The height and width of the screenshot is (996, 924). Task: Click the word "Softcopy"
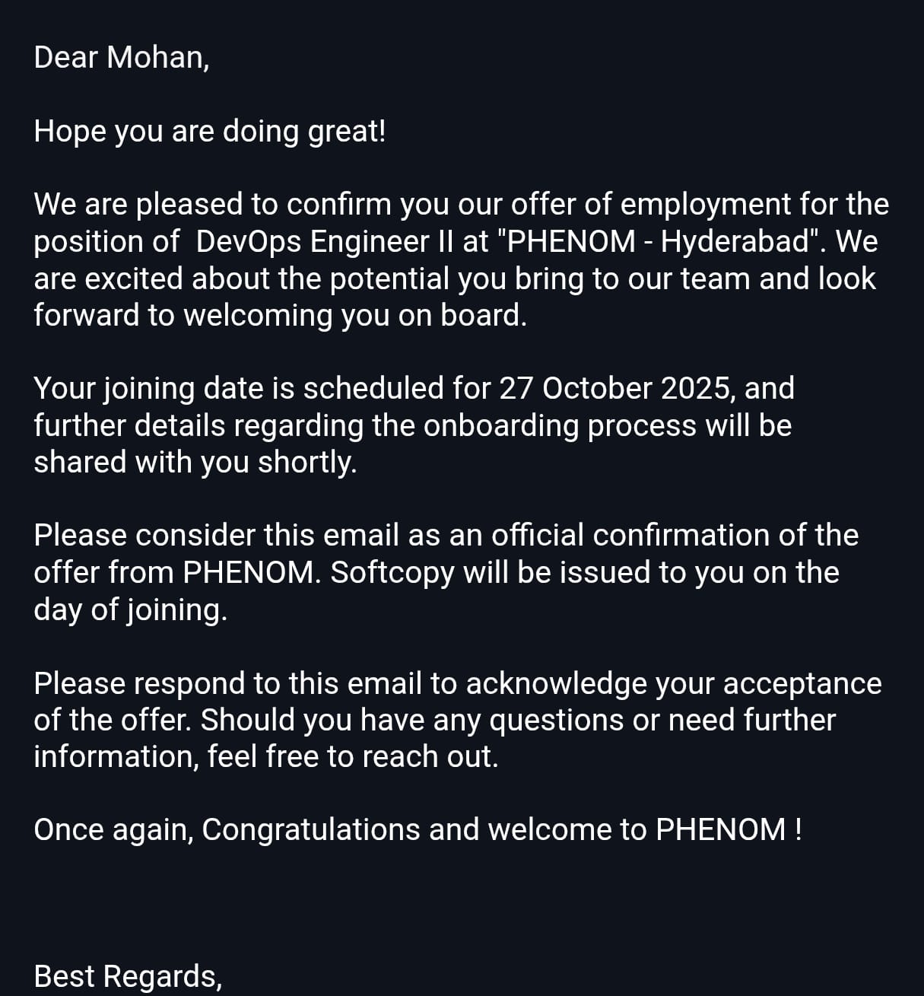(392, 572)
